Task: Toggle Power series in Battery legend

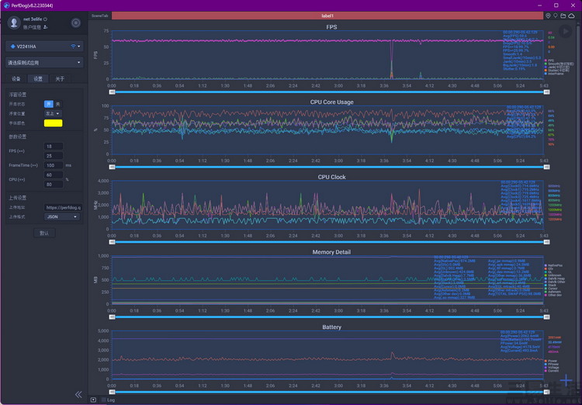Action: [551, 361]
